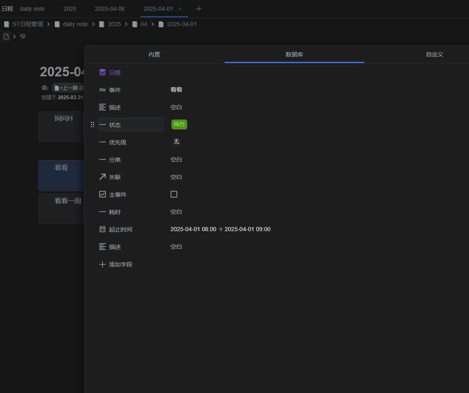Viewport: 469px width, 393px height.
Task: Click the document icon below the breadcrumb
Action: click(x=6, y=37)
